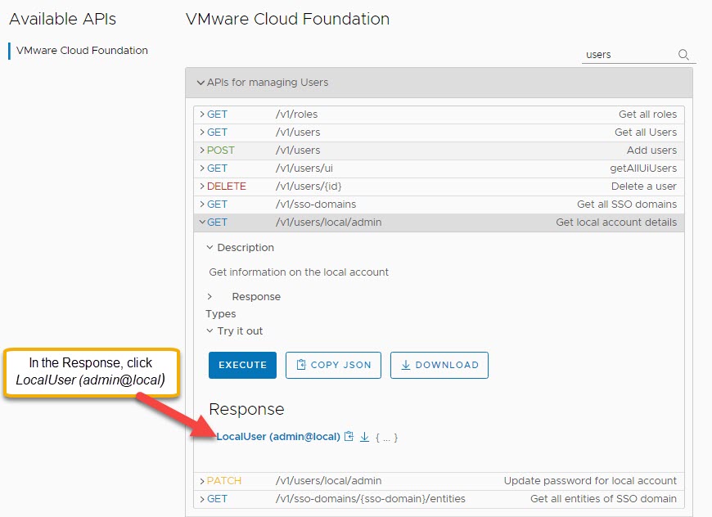Expand the Response section chevron

pos(210,297)
